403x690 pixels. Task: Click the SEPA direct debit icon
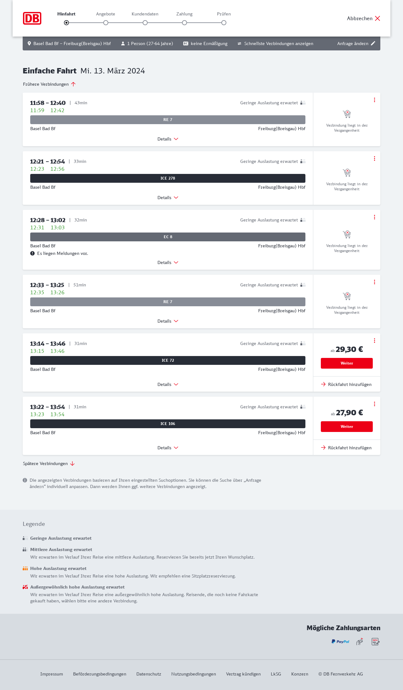(376, 641)
